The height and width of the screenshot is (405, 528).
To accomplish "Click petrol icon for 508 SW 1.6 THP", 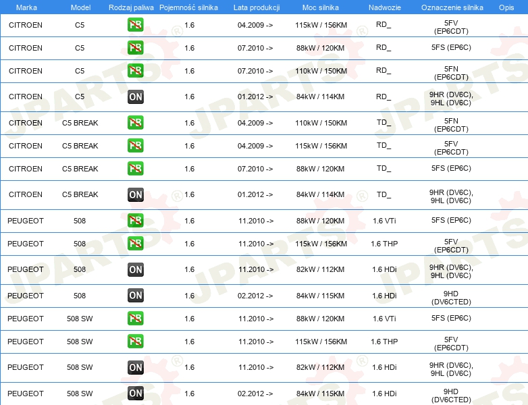I will (135, 341).
